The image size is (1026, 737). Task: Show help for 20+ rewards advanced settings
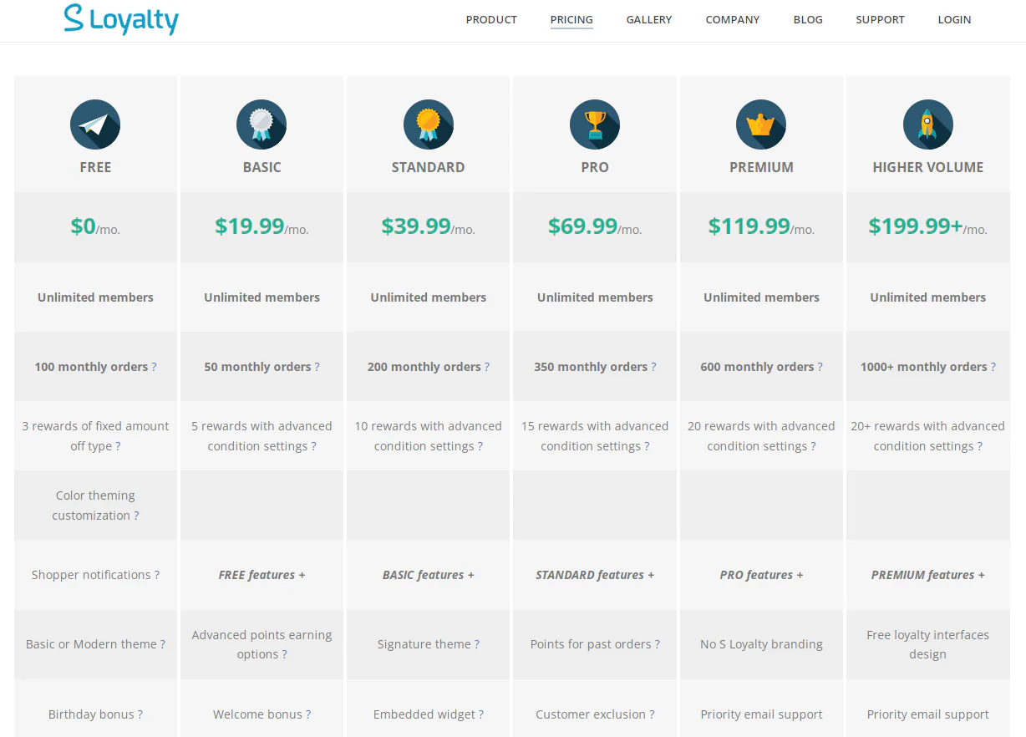click(x=980, y=446)
